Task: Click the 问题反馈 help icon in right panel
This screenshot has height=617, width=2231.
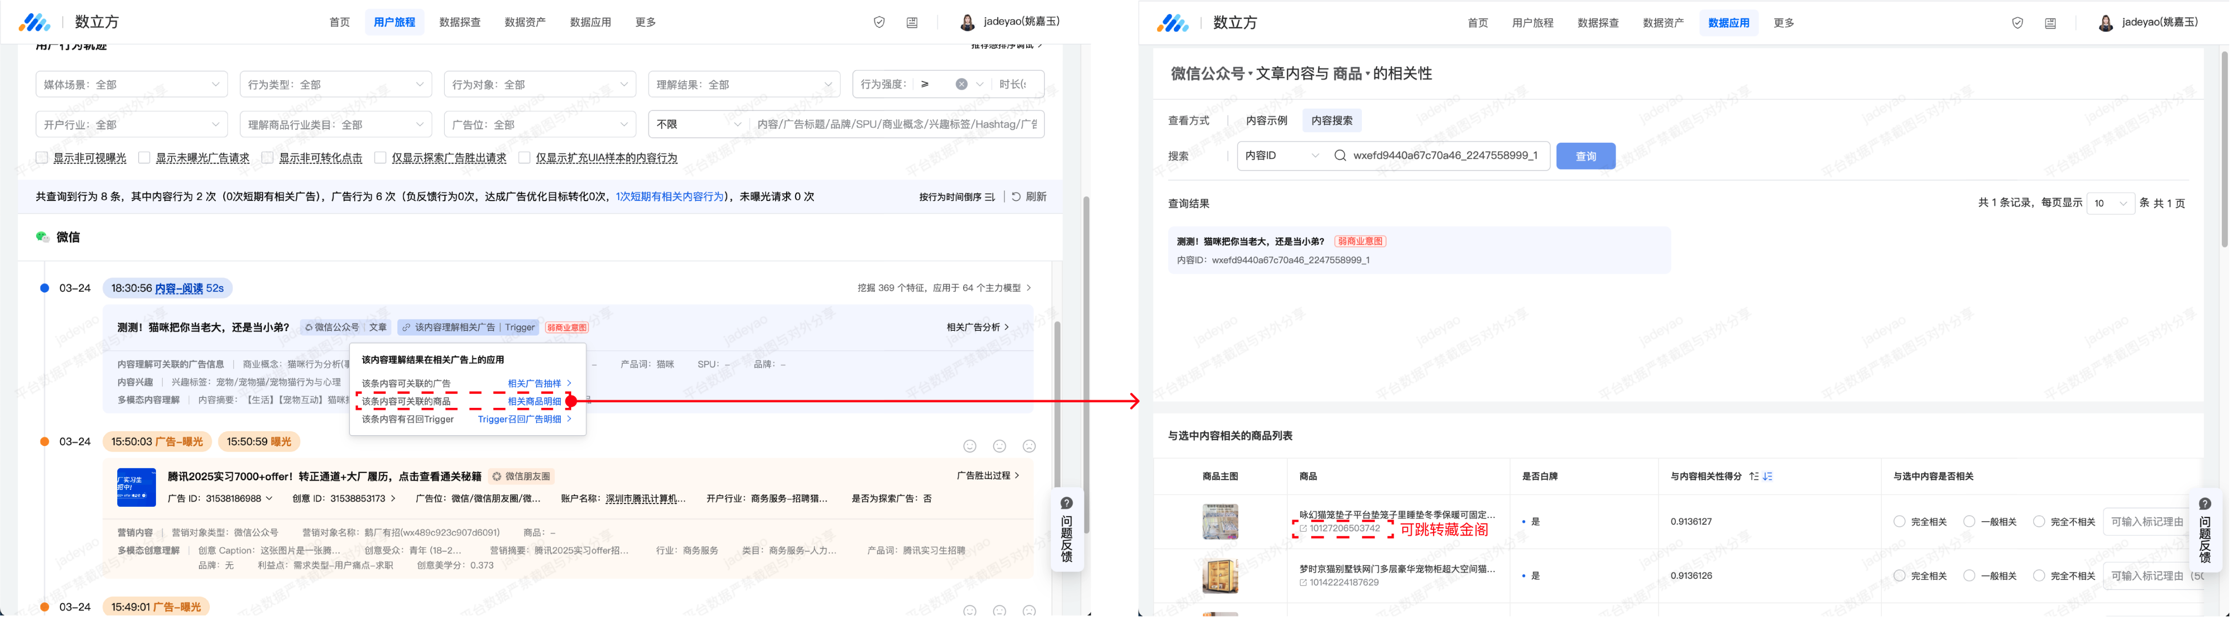Action: (2204, 504)
